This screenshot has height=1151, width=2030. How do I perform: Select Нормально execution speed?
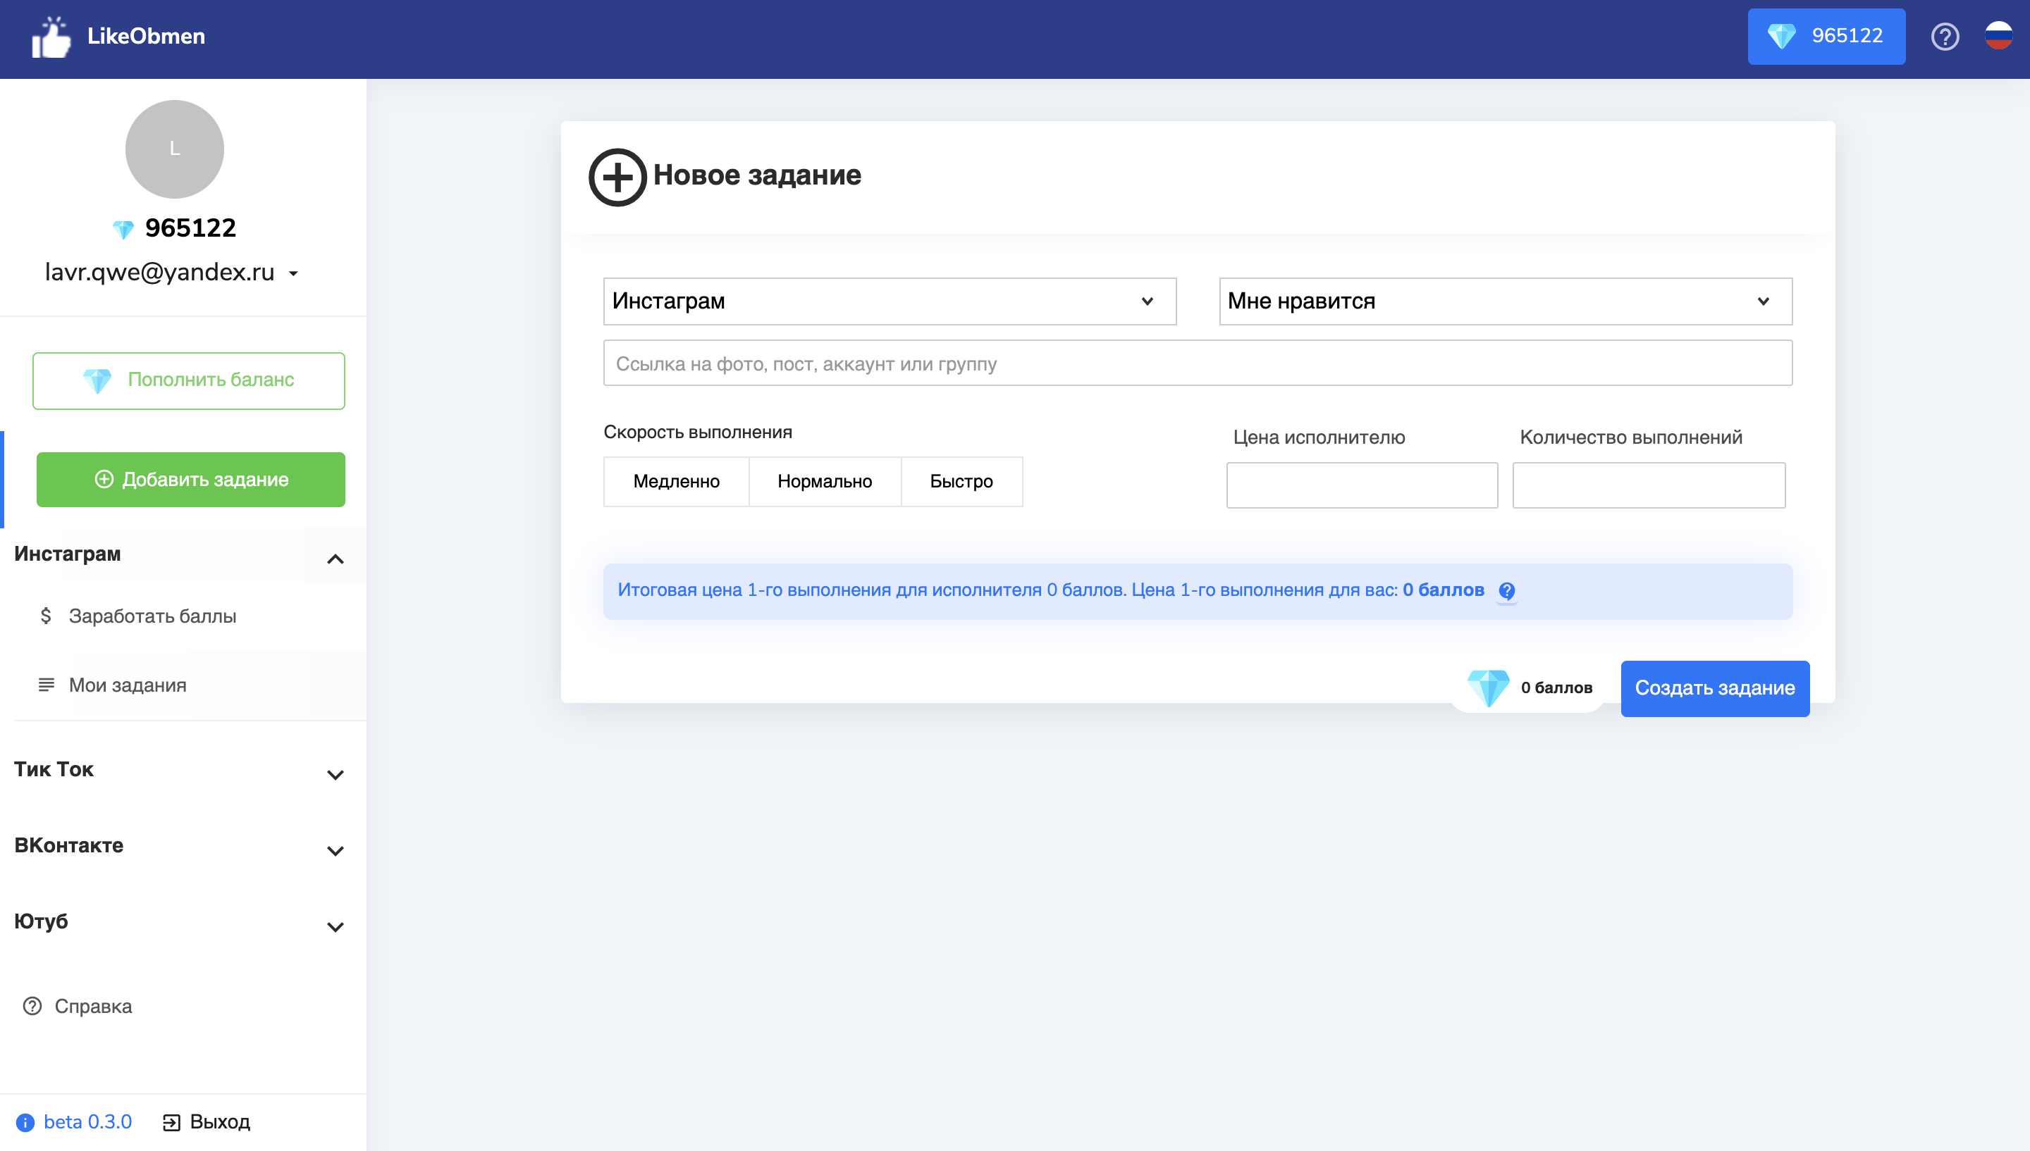click(824, 481)
